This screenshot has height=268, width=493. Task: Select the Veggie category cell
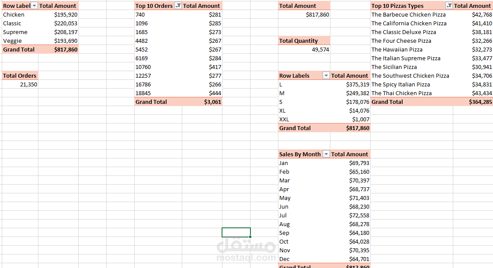[x=20, y=41]
